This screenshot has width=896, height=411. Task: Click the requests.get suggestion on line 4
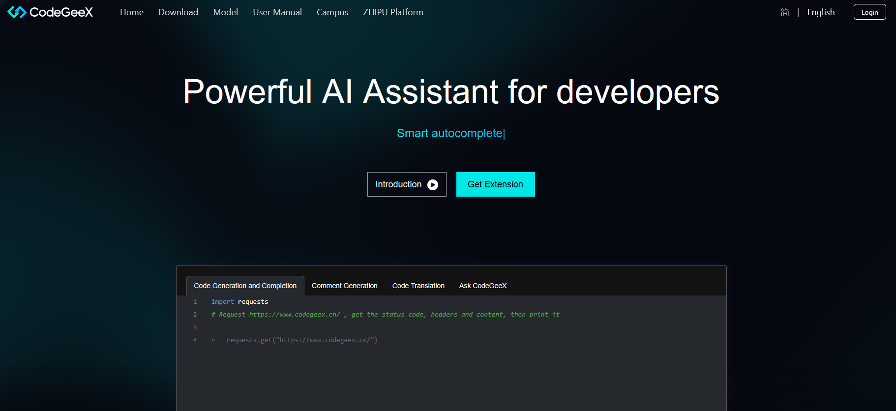(295, 340)
